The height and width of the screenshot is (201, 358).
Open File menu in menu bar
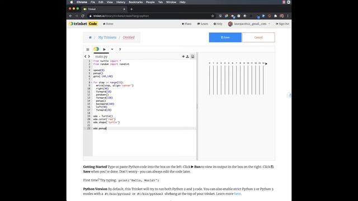tap(93, 2)
